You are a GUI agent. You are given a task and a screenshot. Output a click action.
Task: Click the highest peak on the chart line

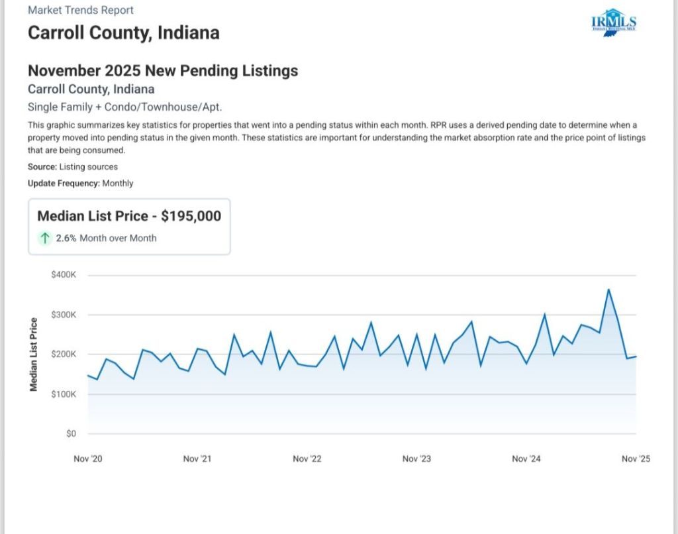click(x=608, y=290)
